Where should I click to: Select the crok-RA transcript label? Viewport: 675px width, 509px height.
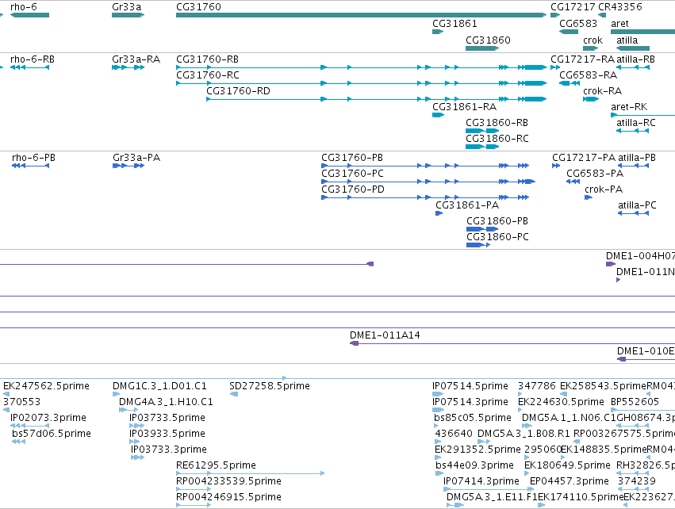[602, 91]
